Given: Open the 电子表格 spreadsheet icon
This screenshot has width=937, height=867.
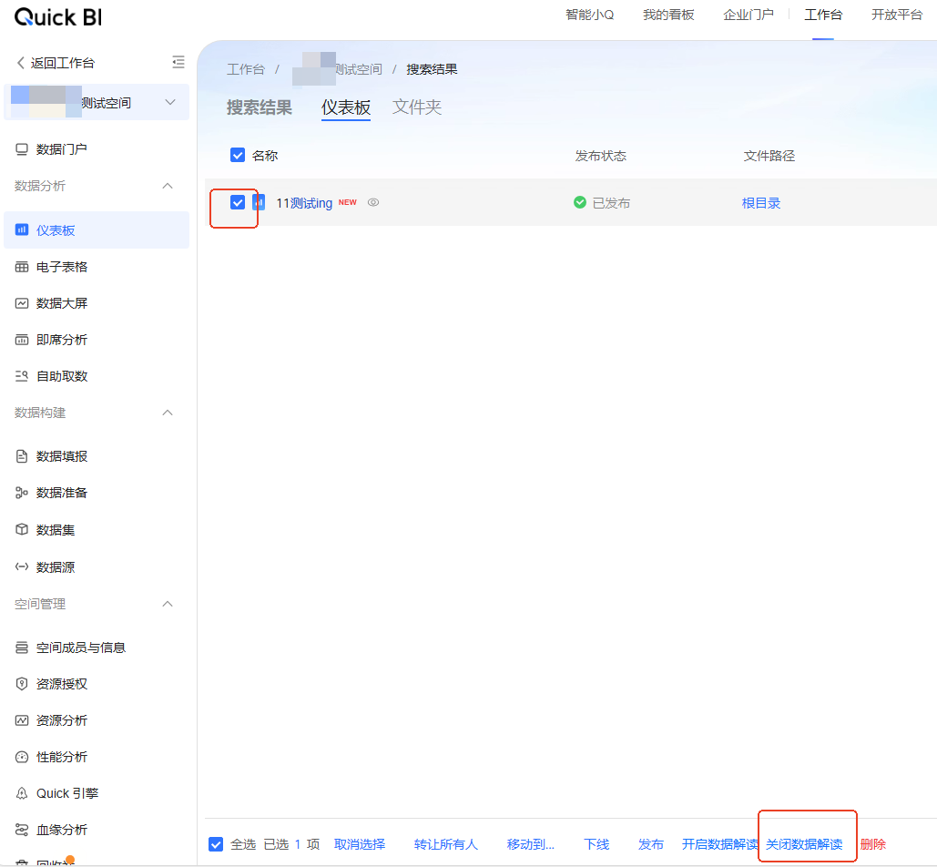Looking at the screenshot, I should pos(22,267).
